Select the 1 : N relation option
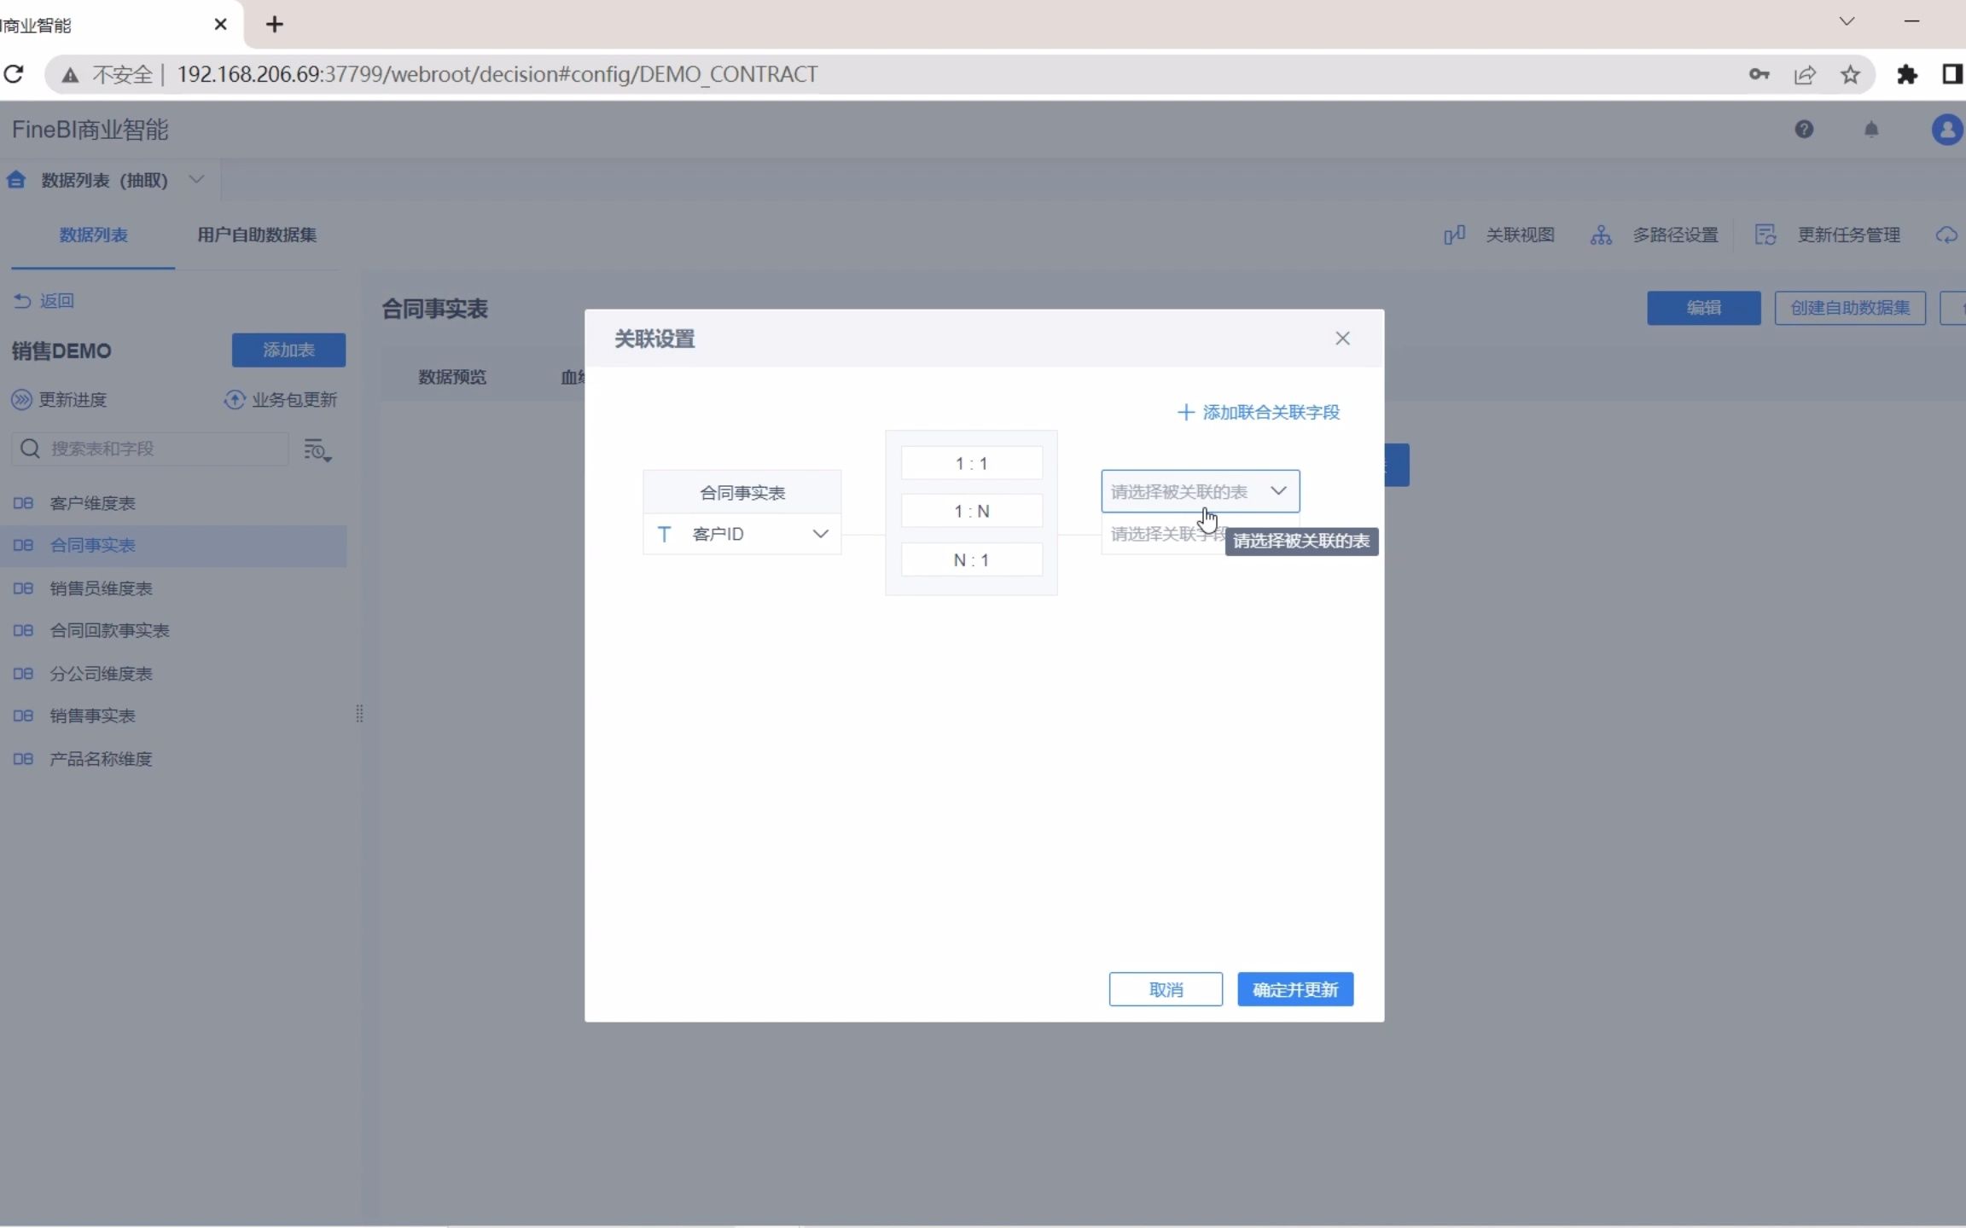This screenshot has height=1228, width=1966. click(x=972, y=511)
